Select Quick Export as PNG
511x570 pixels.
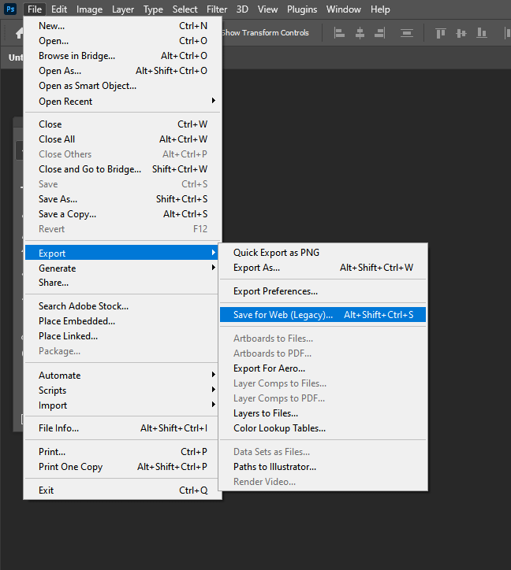click(323, 252)
